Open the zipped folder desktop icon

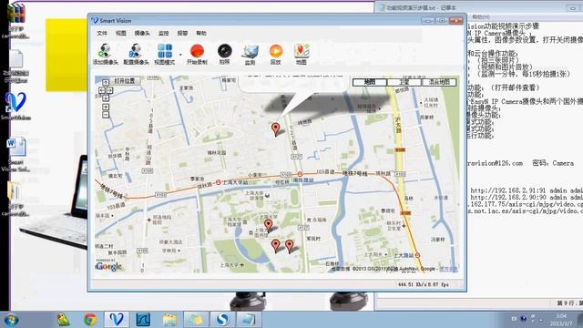point(15,199)
